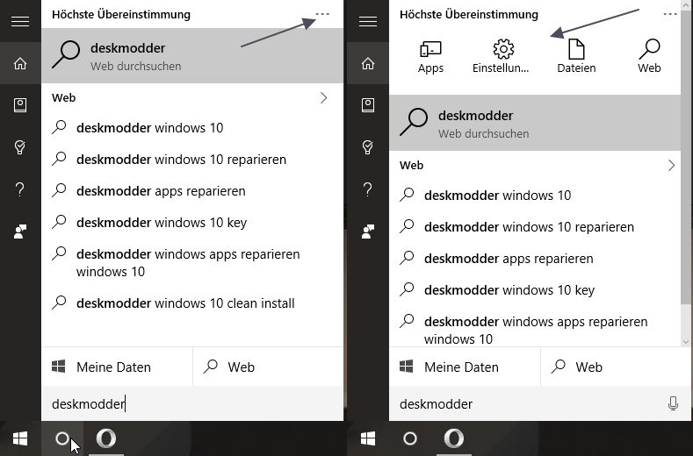693x456 pixels.
Task: Click scrollbar down arrow in right panel
Action: tap(686, 341)
